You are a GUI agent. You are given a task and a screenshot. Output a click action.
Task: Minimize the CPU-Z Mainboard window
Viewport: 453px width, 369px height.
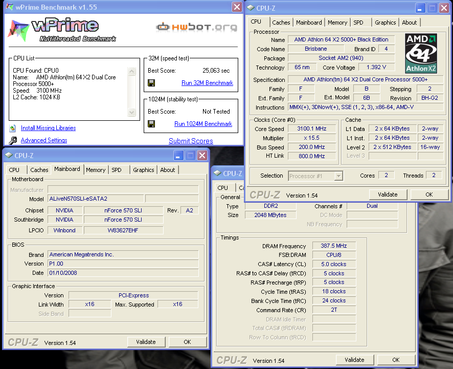click(178, 155)
